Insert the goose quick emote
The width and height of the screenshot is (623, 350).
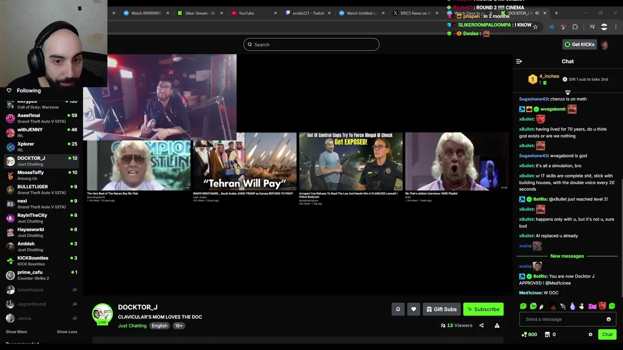(581, 306)
